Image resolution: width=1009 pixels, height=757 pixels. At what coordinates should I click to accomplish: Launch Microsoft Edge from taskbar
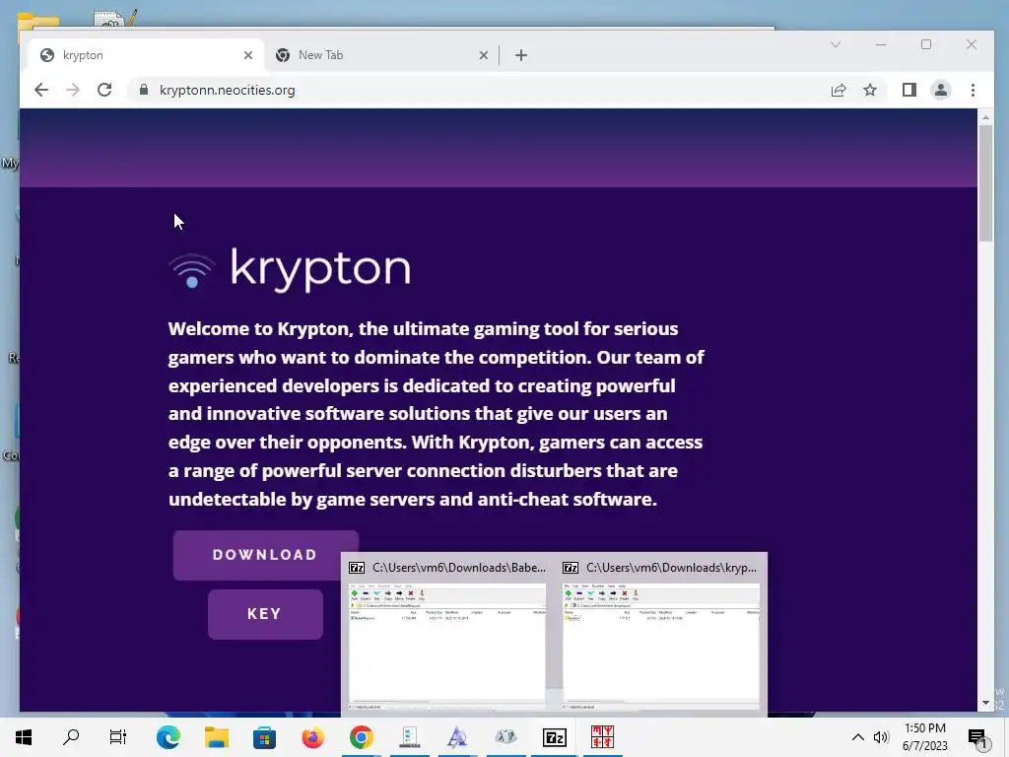click(168, 737)
